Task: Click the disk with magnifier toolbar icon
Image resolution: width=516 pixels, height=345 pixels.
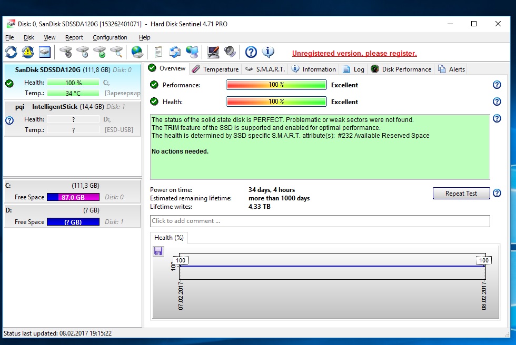Action: (x=116, y=52)
